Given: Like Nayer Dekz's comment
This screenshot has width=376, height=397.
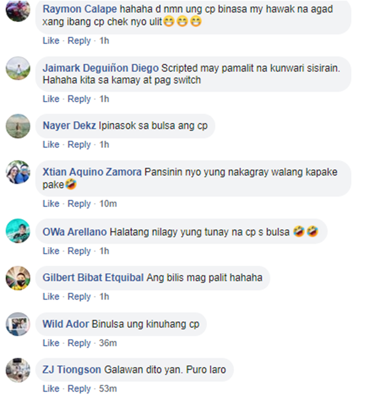Looking at the screenshot, I should coord(51,144).
